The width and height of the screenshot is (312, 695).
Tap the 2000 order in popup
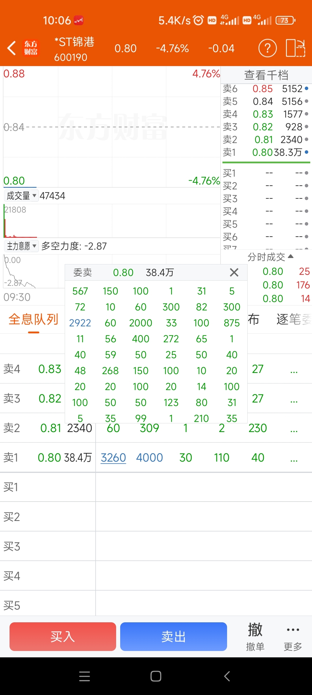click(x=141, y=323)
